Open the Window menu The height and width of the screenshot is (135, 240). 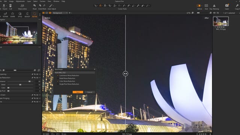(x=56, y=1)
